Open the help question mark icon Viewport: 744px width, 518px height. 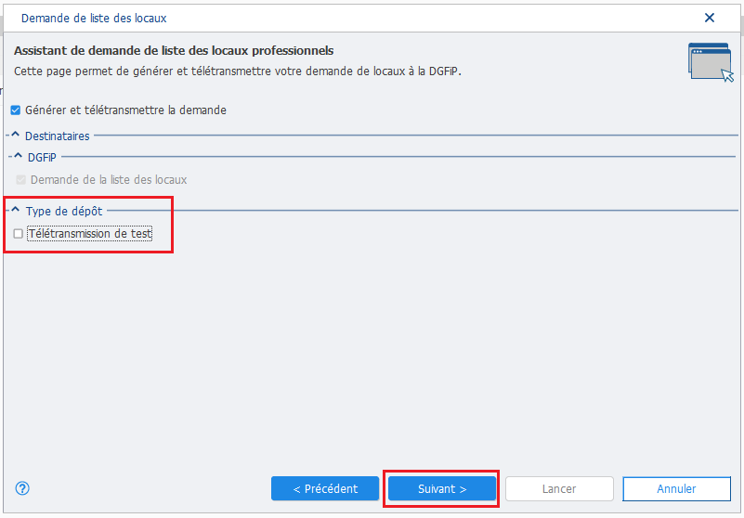[x=22, y=488]
